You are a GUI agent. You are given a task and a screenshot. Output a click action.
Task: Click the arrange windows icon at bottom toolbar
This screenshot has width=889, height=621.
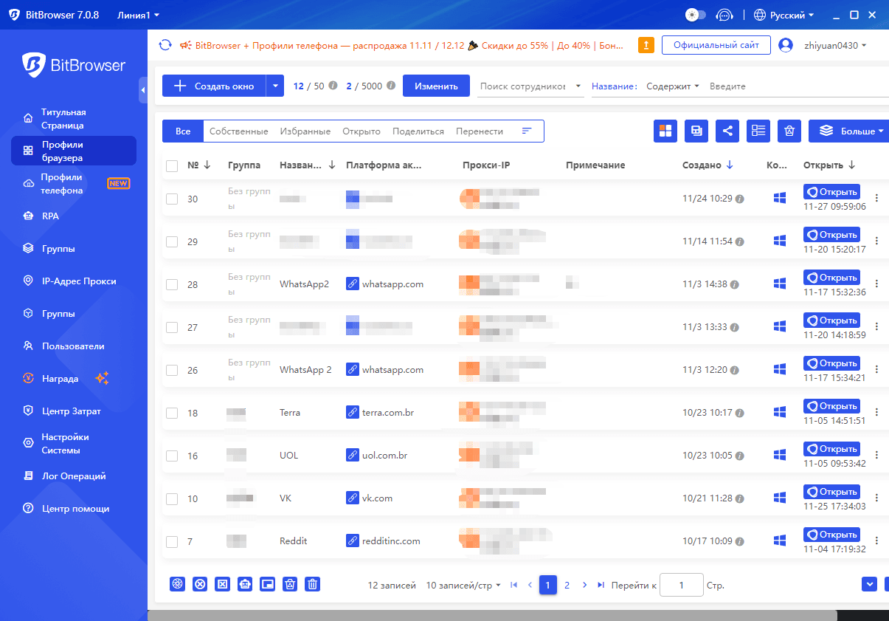pos(267,584)
